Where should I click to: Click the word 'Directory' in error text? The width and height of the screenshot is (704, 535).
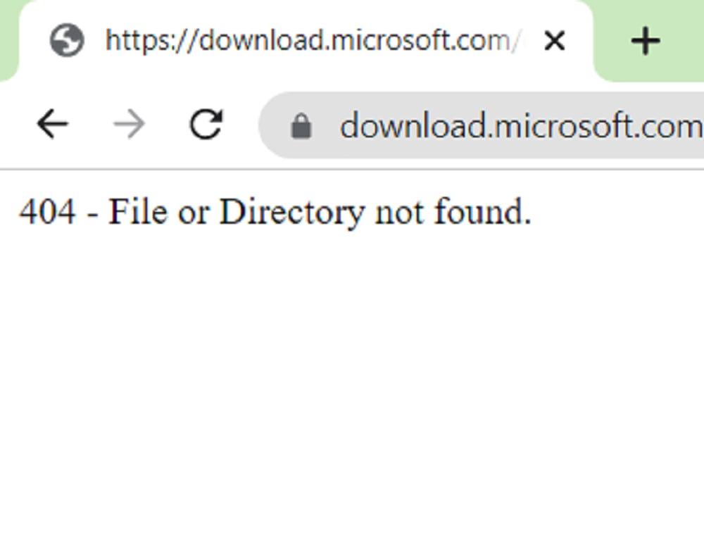(292, 211)
